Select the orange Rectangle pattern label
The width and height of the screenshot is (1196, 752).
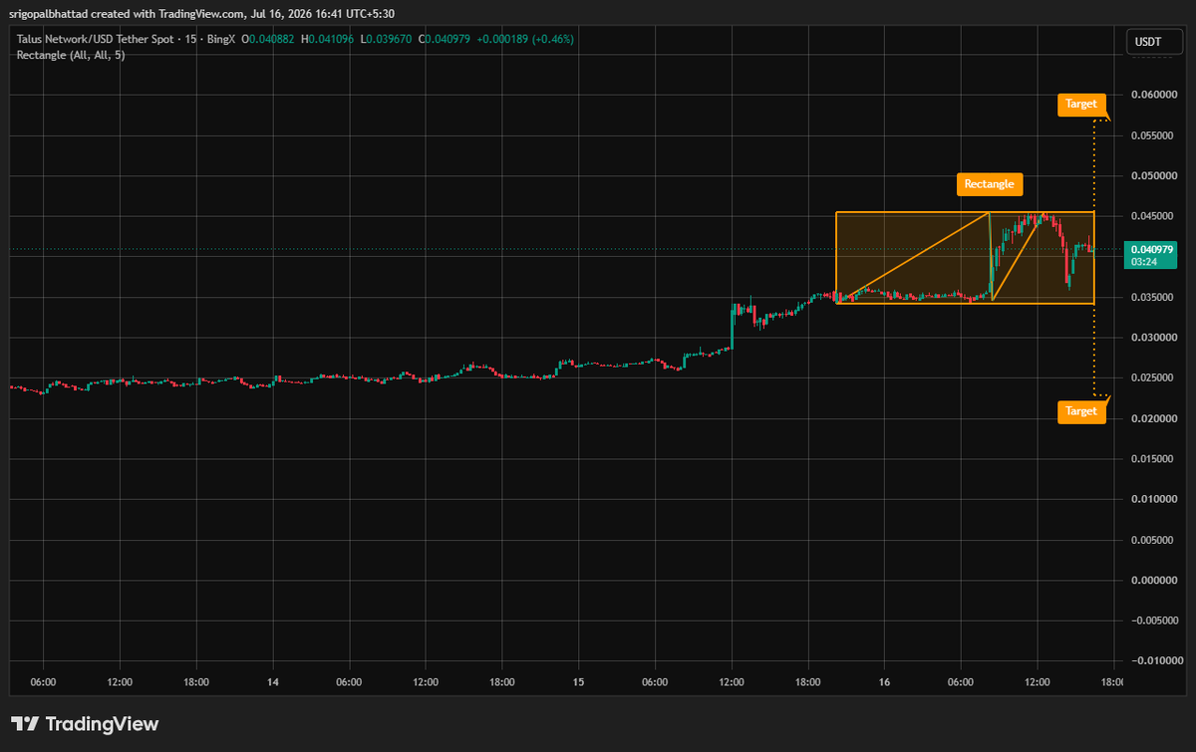(990, 183)
